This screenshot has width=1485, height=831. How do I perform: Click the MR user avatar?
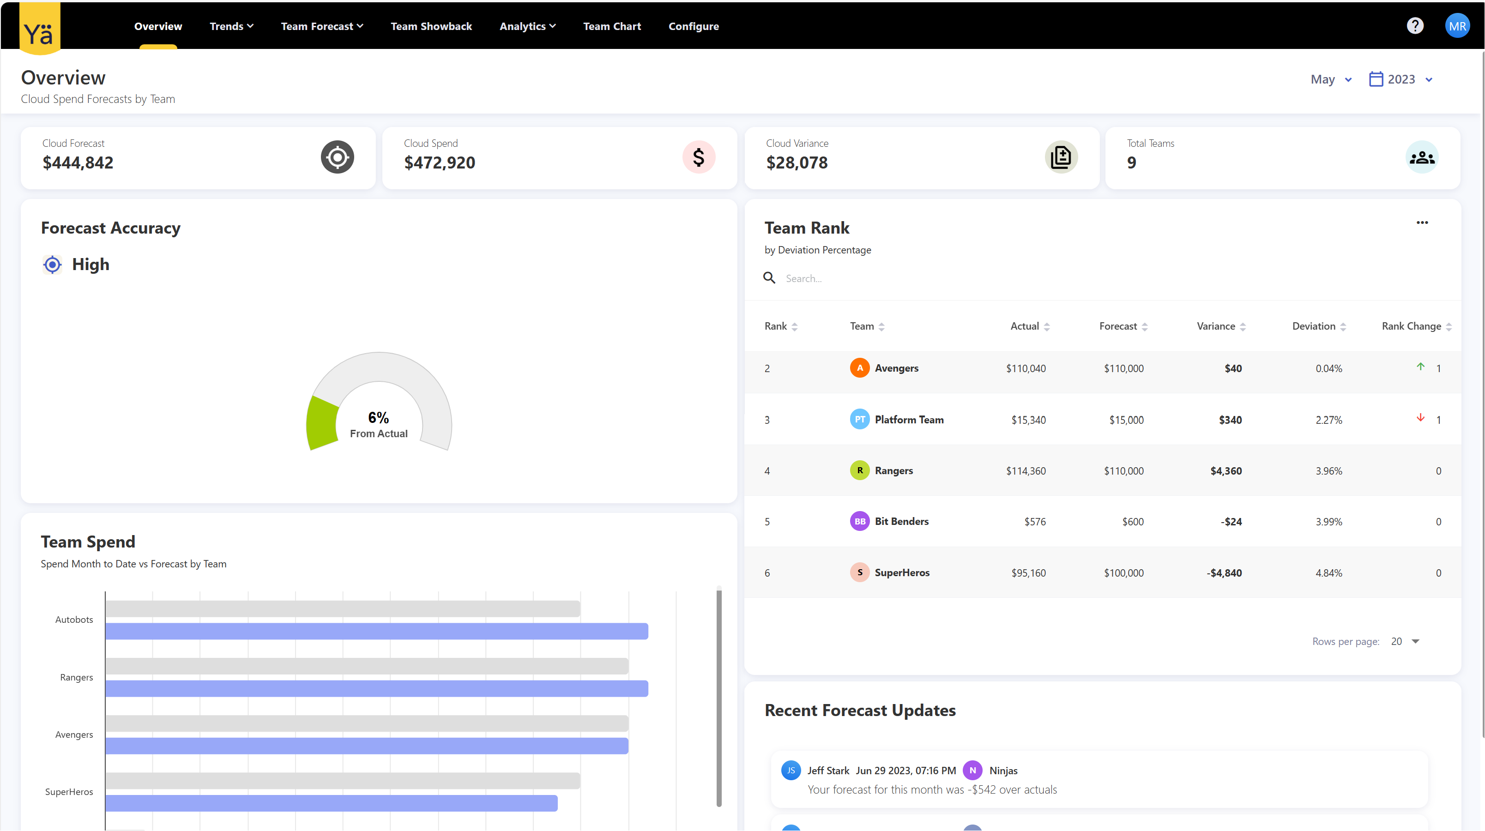tap(1457, 26)
